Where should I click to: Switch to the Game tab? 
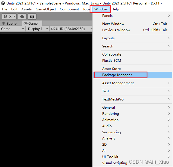click(32, 23)
